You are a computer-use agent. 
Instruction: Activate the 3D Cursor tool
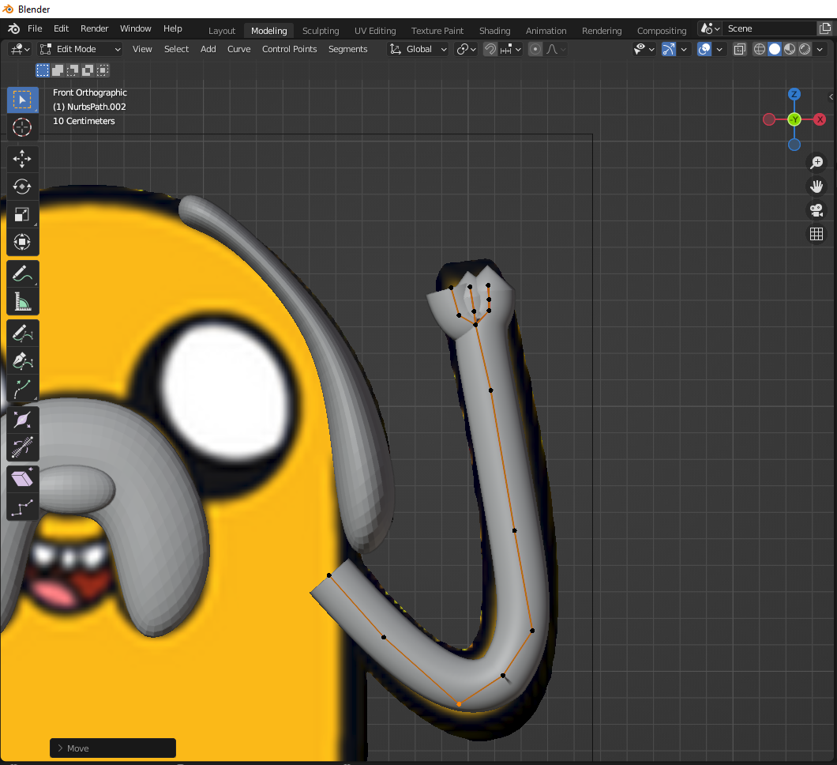[x=22, y=127]
